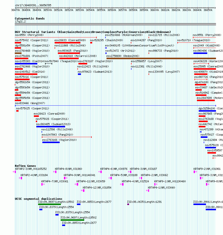Open the esv3449105 1000GenomesConsortiumPilotProject label

[x=140, y=45]
